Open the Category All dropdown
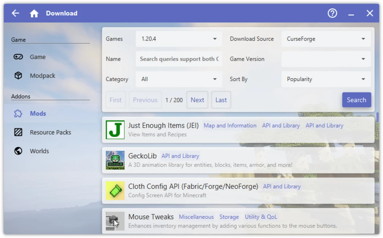Screen dimensions: 383x238 click(x=179, y=79)
